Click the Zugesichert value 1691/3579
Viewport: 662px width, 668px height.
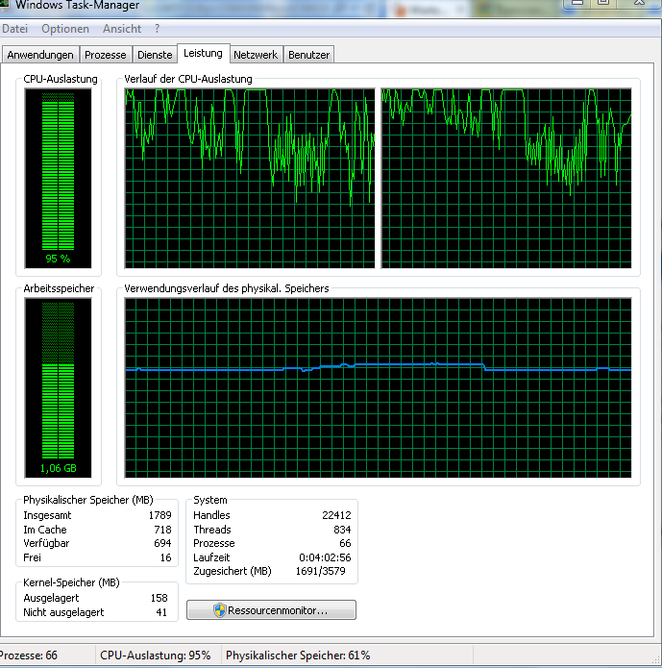coord(321,571)
